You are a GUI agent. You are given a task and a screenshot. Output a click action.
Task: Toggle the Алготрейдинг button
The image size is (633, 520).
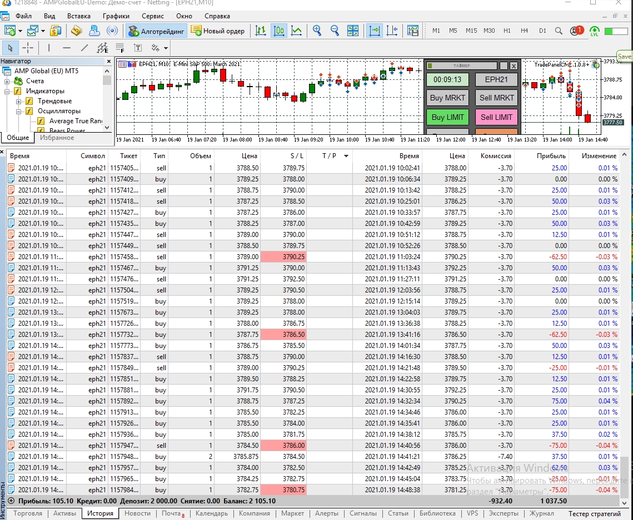[157, 31]
